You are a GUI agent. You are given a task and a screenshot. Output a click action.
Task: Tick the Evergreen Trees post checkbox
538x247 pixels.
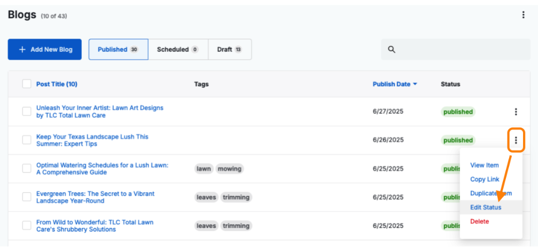click(27, 197)
